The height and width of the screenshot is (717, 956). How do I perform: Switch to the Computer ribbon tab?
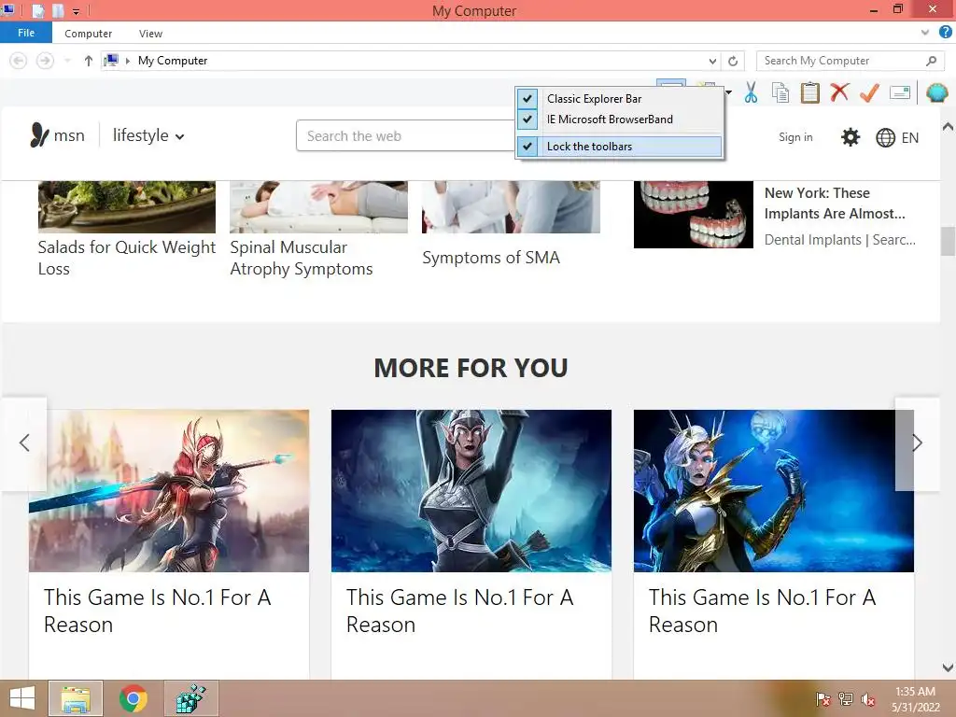tap(89, 34)
